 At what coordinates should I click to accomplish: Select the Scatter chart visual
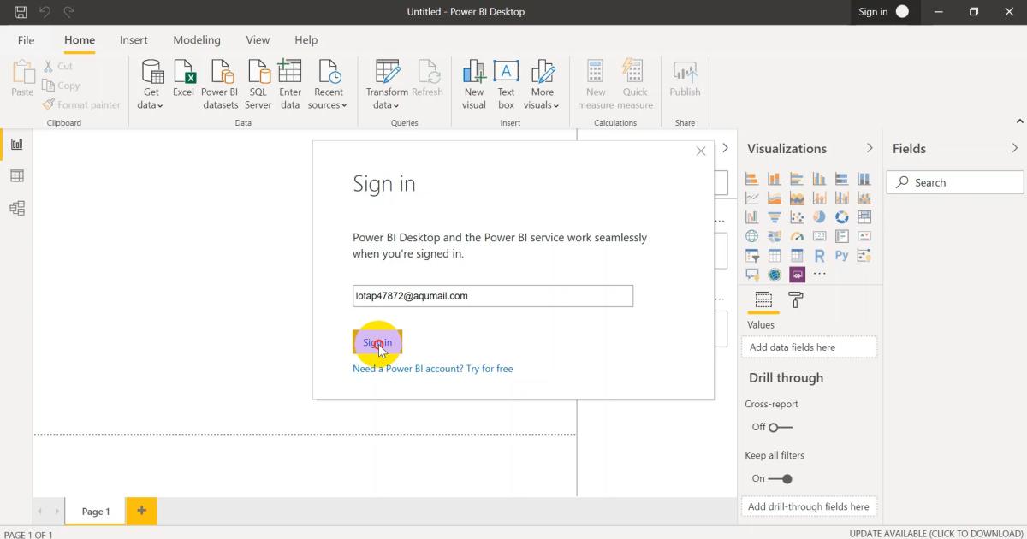pos(796,216)
